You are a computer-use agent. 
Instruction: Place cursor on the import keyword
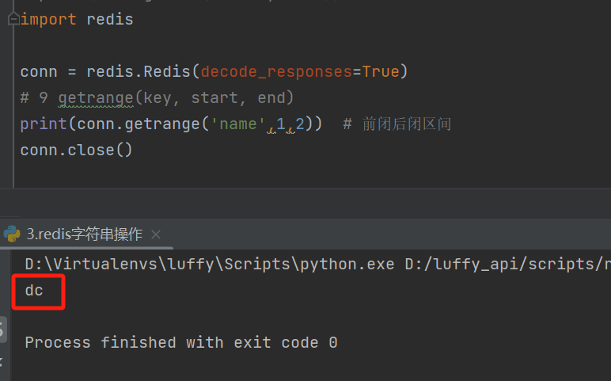pyautogui.click(x=49, y=20)
